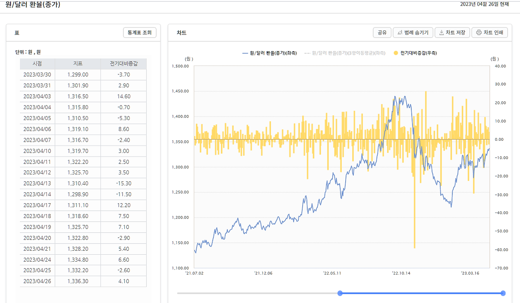The image size is (520, 303).
Task: Click the left handle of the date range slider
Action: pos(340,293)
